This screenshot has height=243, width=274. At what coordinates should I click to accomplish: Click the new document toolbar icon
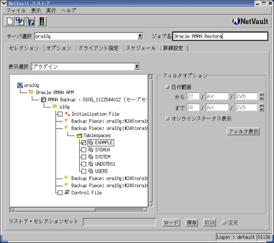tap(10, 21)
